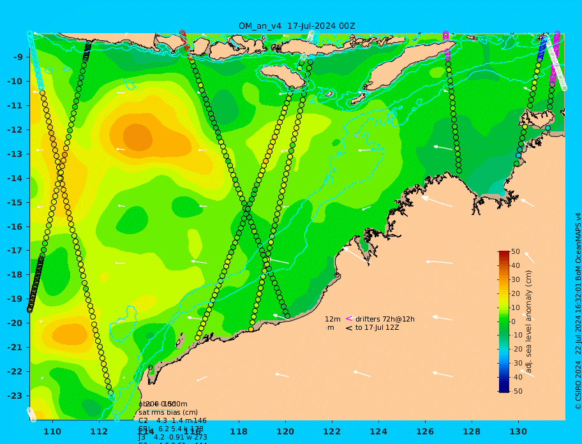Click the "drifters 72h@12h" legend text
The width and height of the screenshot is (582, 444).
(x=385, y=319)
